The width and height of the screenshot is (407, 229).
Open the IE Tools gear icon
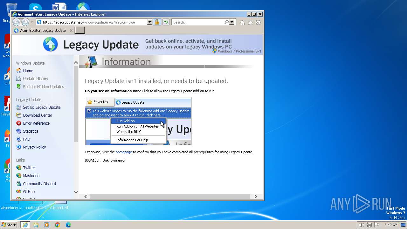tap(258, 23)
